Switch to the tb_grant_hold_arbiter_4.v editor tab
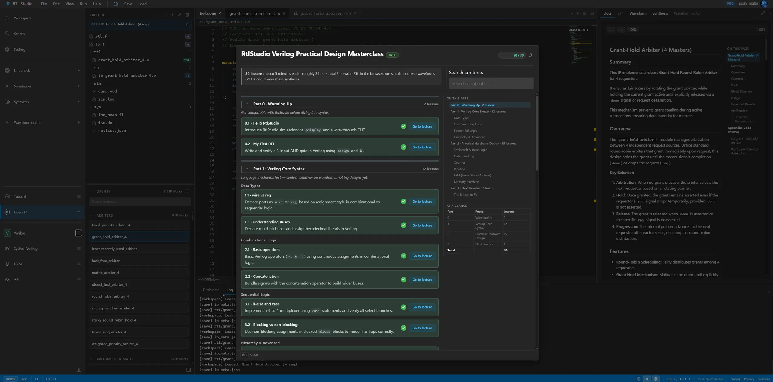 322,13
